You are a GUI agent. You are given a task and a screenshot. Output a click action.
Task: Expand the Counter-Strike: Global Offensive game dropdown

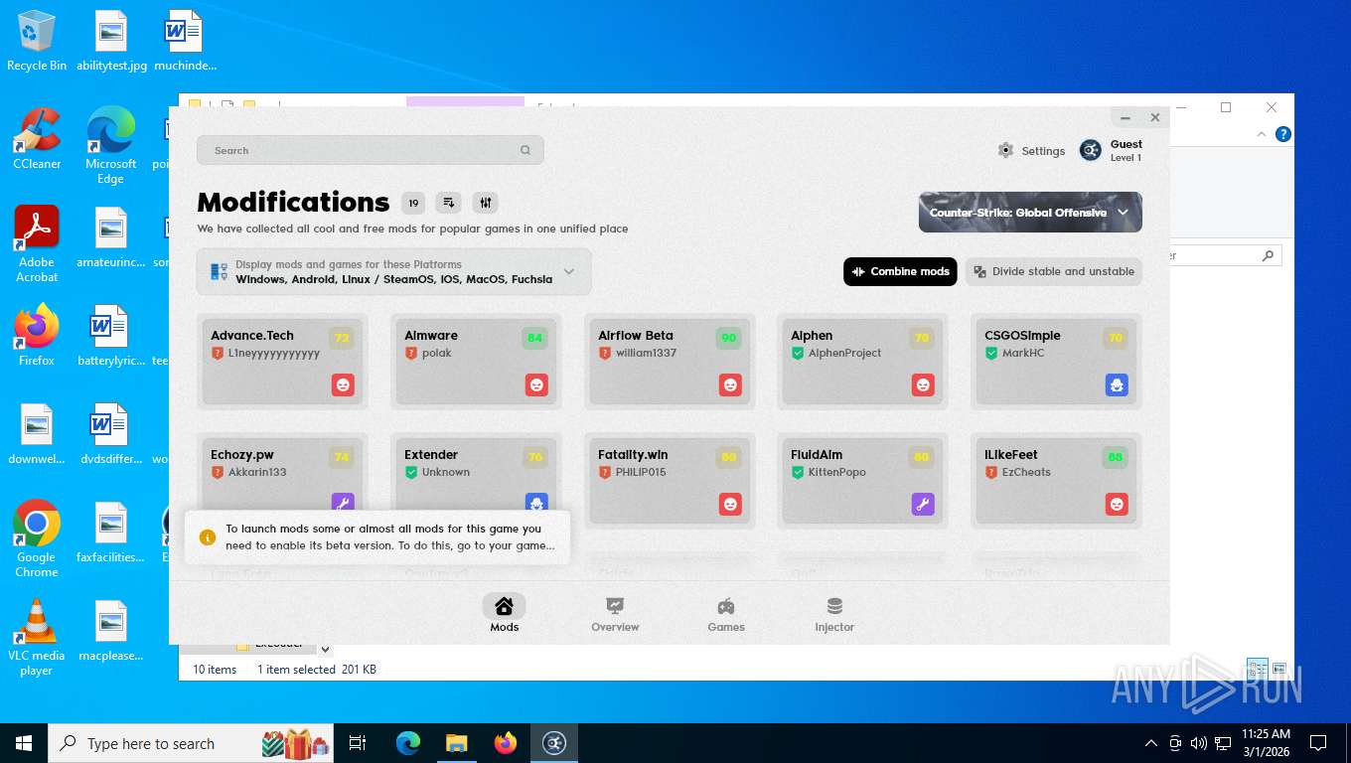click(x=1030, y=213)
